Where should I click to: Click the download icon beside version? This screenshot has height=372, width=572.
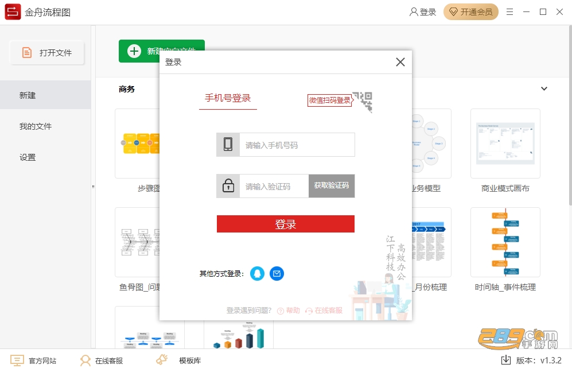click(505, 360)
